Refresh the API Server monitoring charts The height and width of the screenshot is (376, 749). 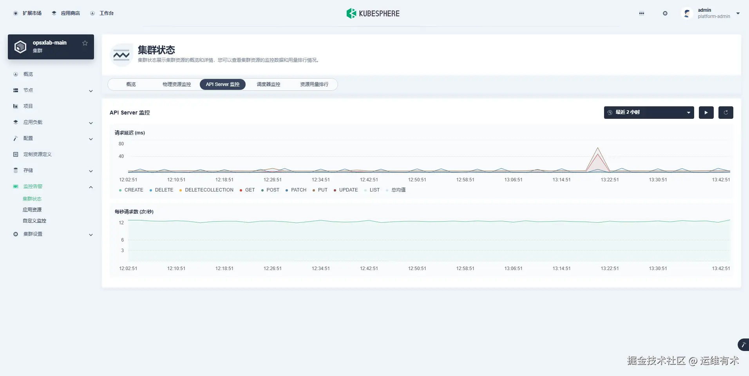pos(725,112)
